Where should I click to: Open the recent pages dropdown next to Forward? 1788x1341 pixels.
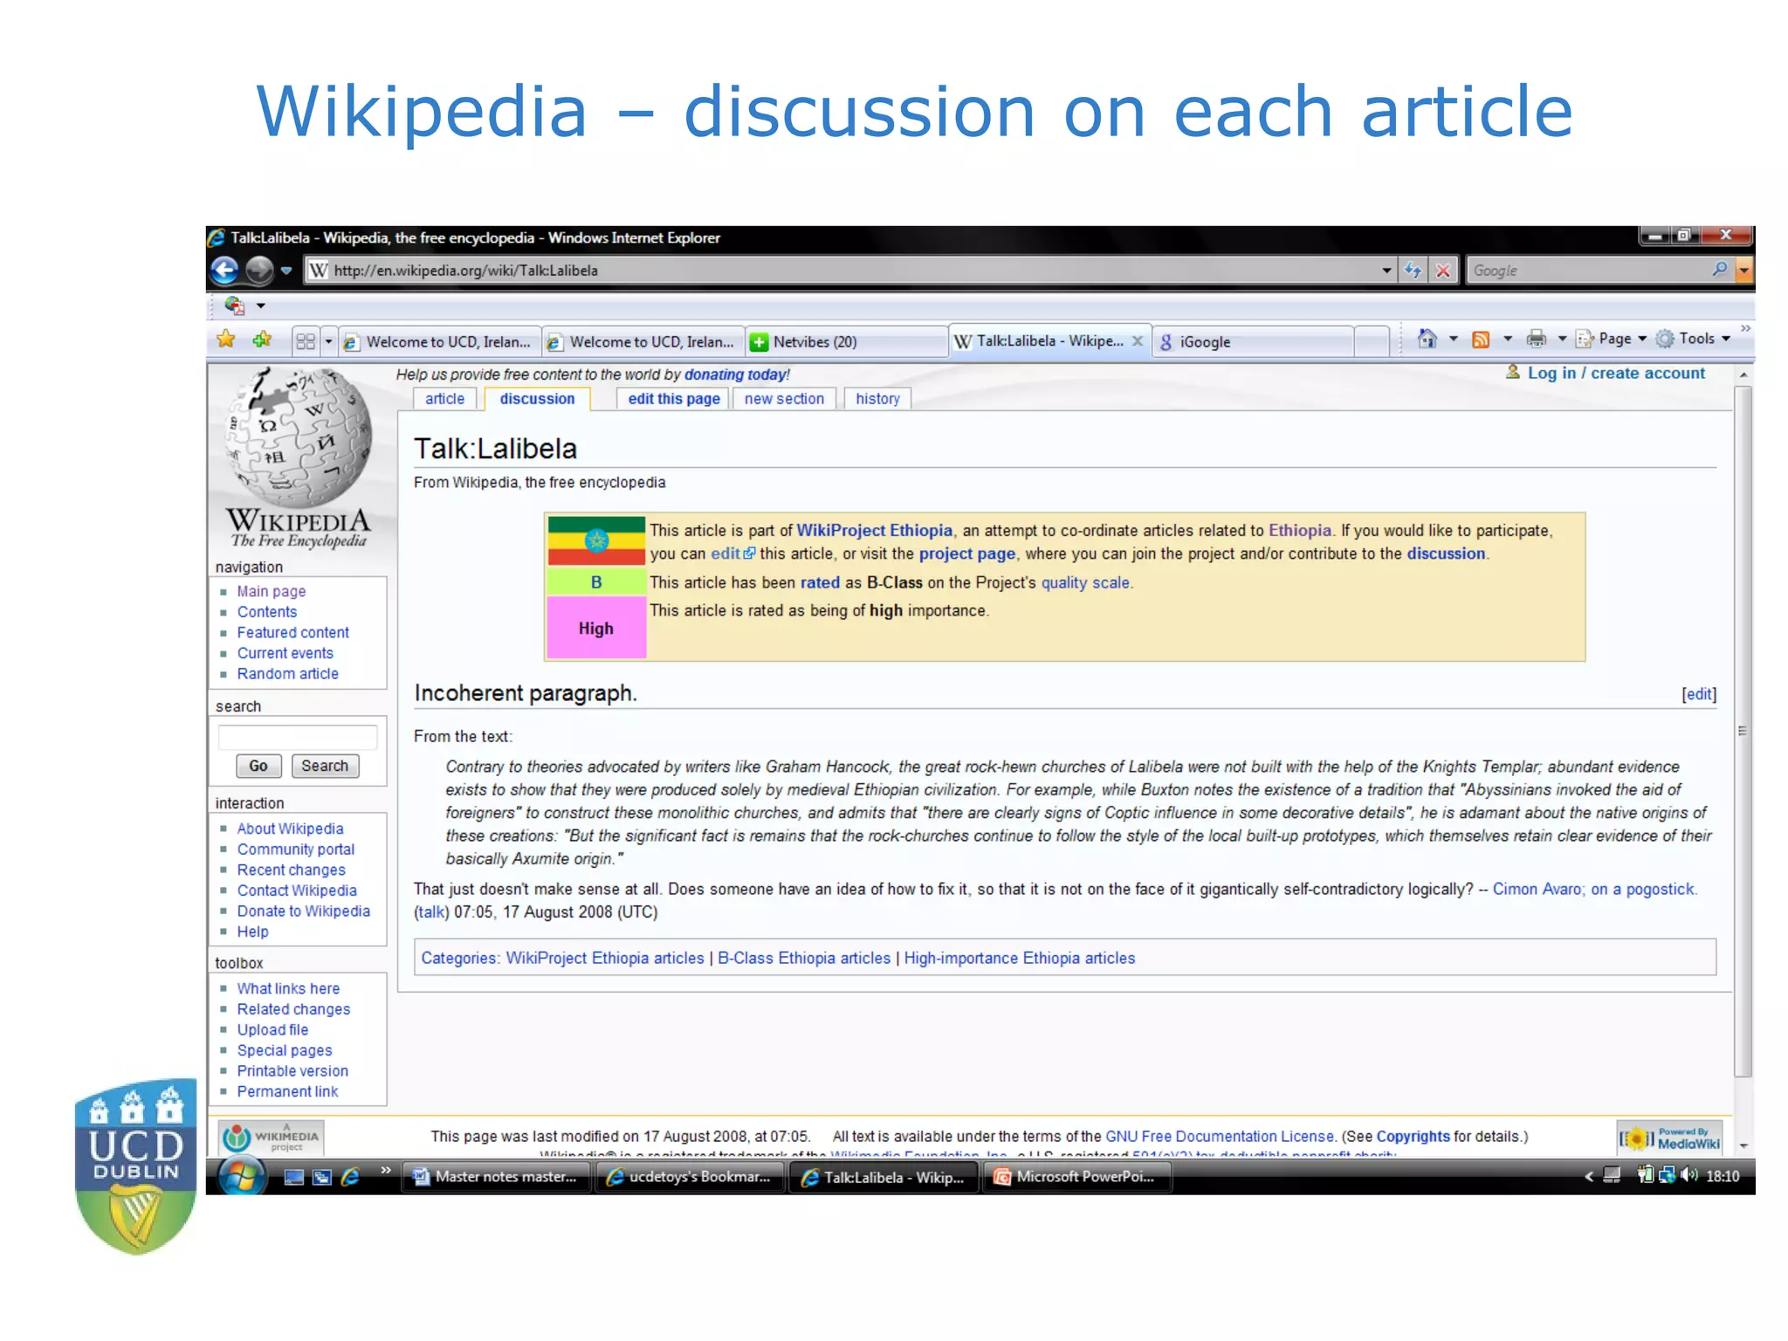pyautogui.click(x=285, y=271)
